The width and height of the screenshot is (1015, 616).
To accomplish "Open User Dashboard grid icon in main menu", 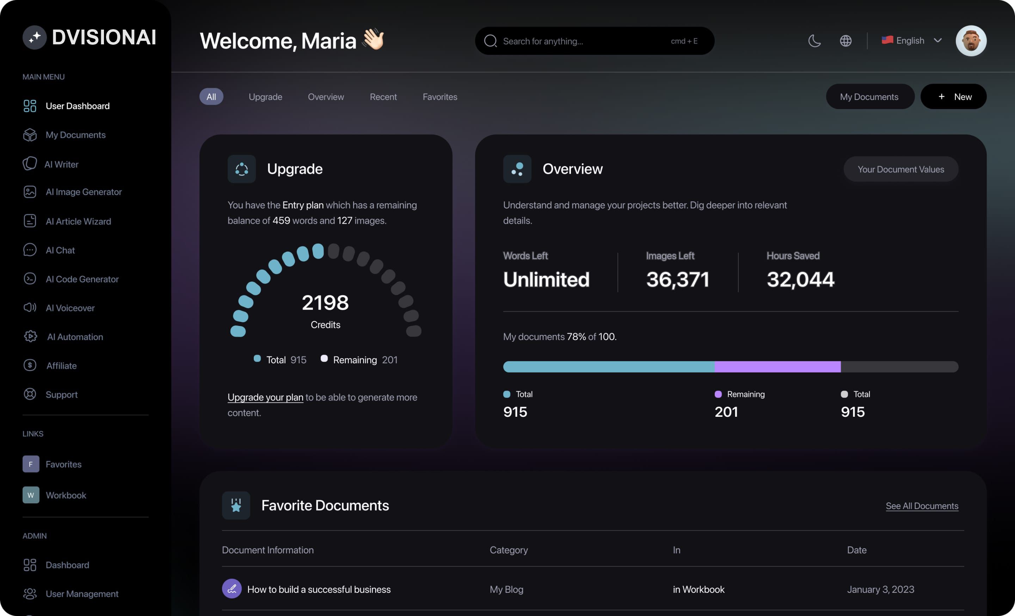I will point(30,106).
